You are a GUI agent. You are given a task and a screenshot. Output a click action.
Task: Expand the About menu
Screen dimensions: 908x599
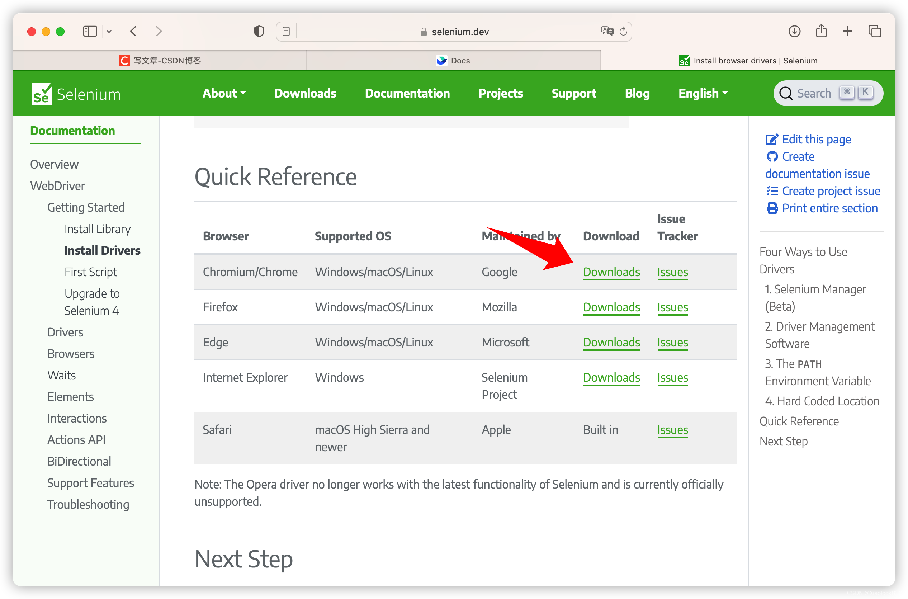tap(224, 93)
